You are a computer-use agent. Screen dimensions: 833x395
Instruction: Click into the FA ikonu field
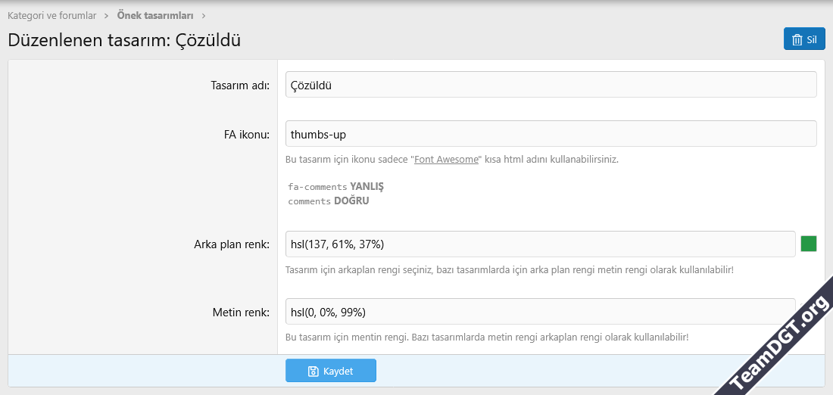coord(551,134)
